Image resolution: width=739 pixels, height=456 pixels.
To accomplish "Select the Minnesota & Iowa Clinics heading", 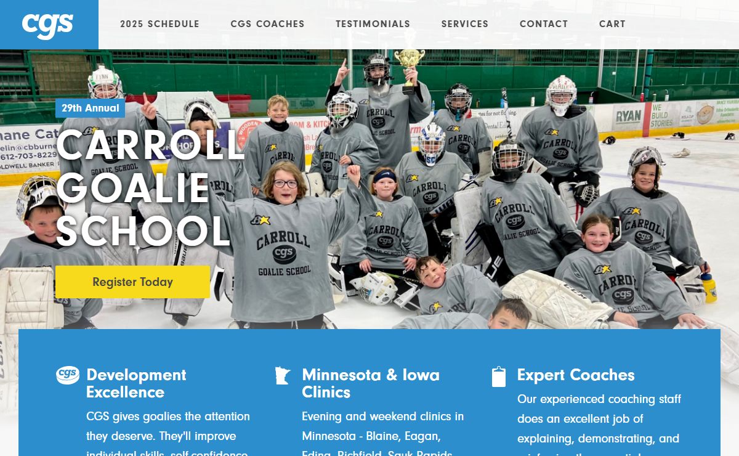I will 371,383.
